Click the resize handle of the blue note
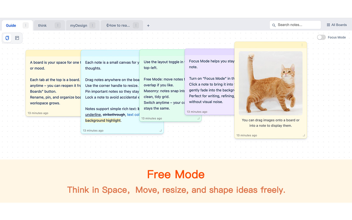Viewport: 352px width, 220px height. pyautogui.click(x=161, y=131)
